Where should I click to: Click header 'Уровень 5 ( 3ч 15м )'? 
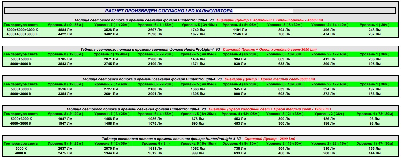(199, 25)
